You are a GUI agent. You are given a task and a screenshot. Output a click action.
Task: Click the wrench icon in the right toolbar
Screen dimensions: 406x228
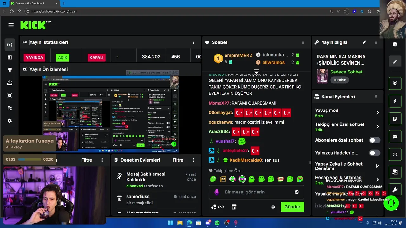395,190
